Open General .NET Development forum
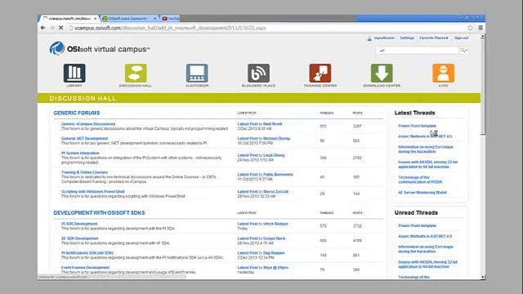The image size is (523, 294). pos(85,139)
